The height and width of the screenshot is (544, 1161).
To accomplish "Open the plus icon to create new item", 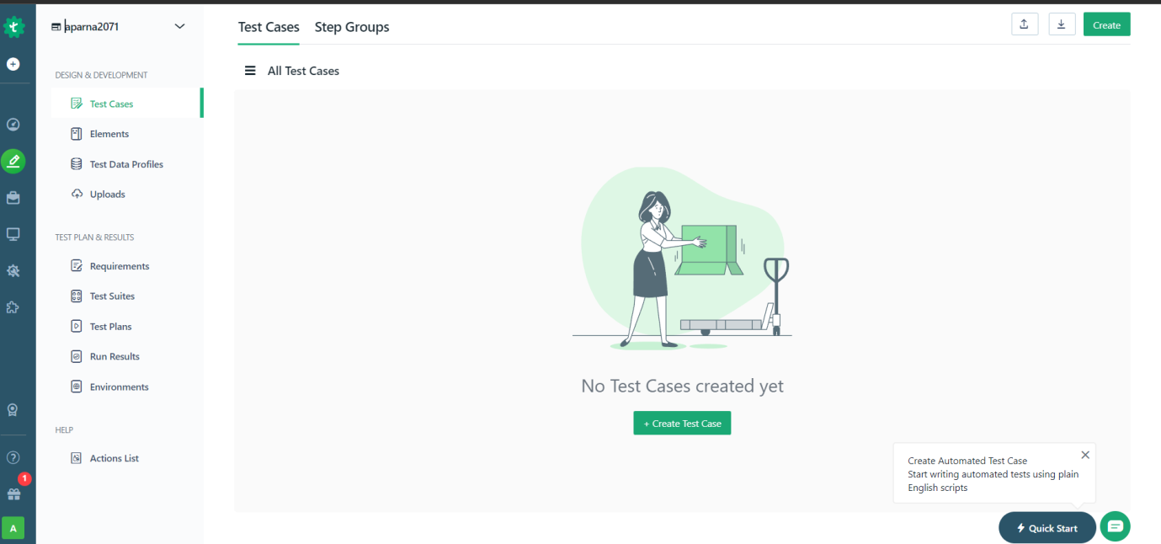I will pyautogui.click(x=13, y=63).
